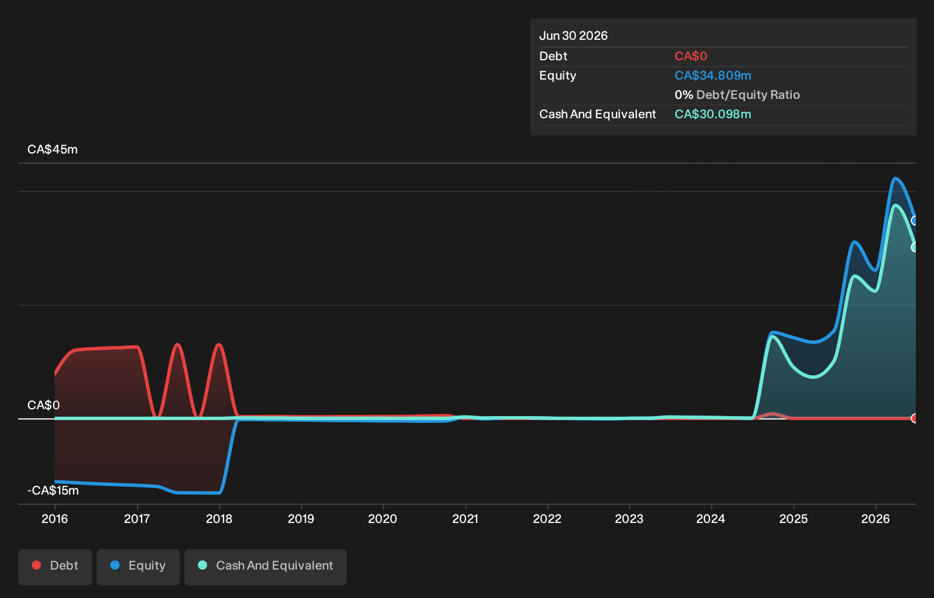934x598 pixels.
Task: Click the Cash And Equivalent tooltip row label
Action: tap(597, 114)
